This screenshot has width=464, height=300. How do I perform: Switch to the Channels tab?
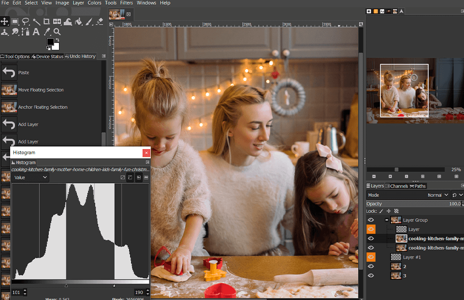(x=397, y=186)
